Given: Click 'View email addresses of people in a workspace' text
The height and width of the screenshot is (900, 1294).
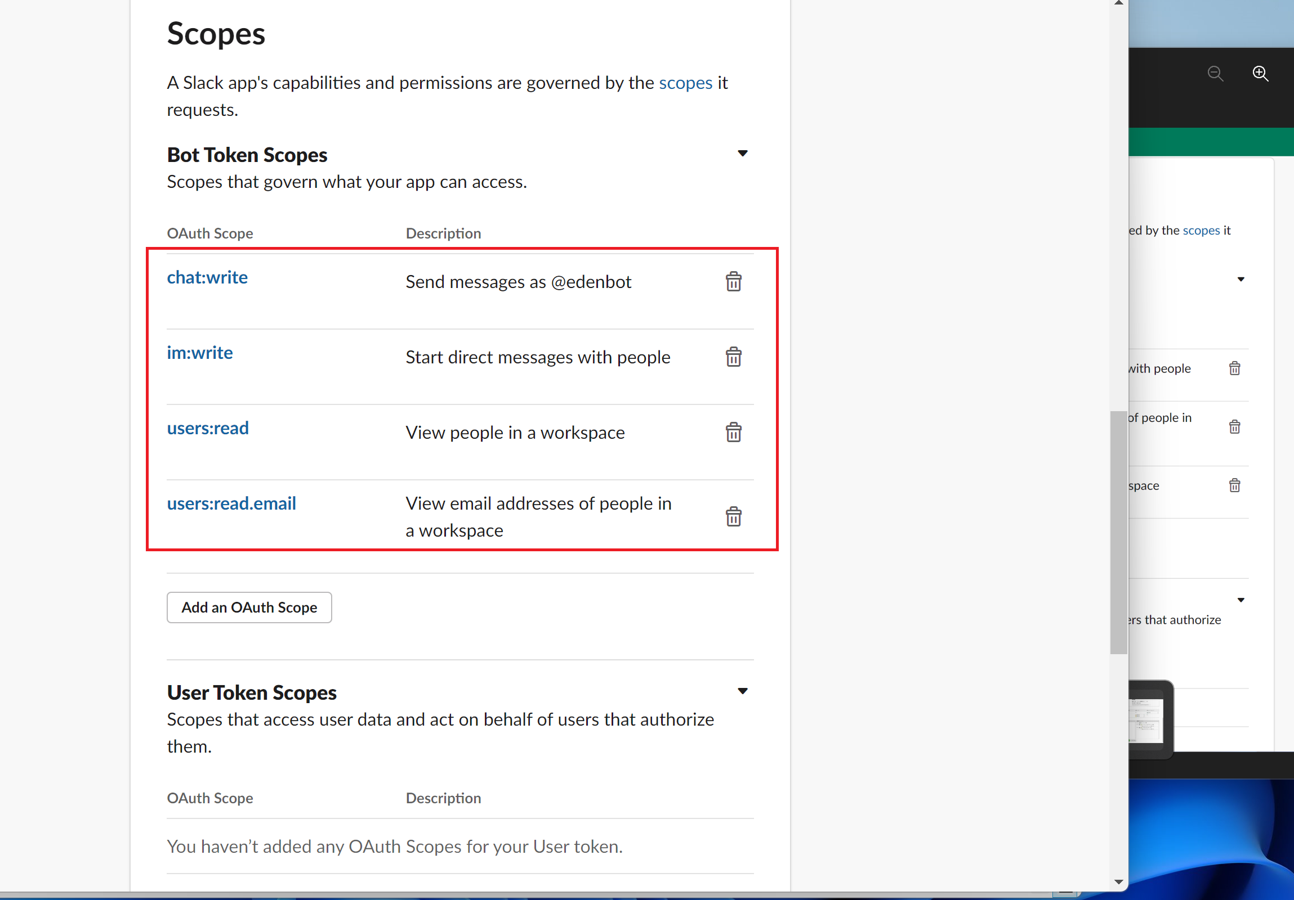Looking at the screenshot, I should pos(539,517).
